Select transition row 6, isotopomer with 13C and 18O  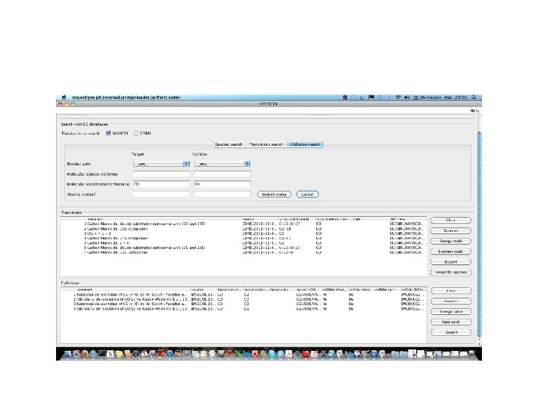pyautogui.click(x=244, y=248)
